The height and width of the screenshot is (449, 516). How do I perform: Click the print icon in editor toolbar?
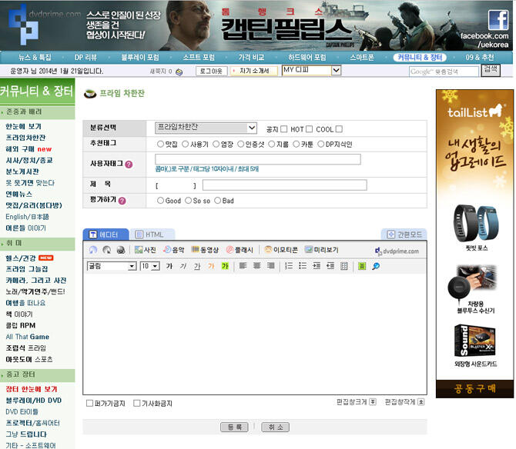click(x=121, y=250)
